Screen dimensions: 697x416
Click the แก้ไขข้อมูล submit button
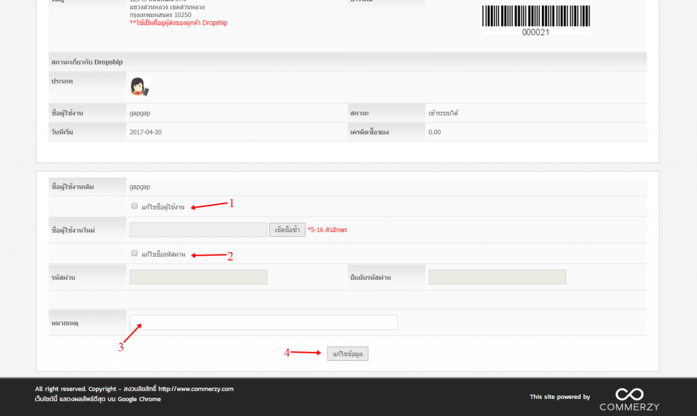[348, 354]
